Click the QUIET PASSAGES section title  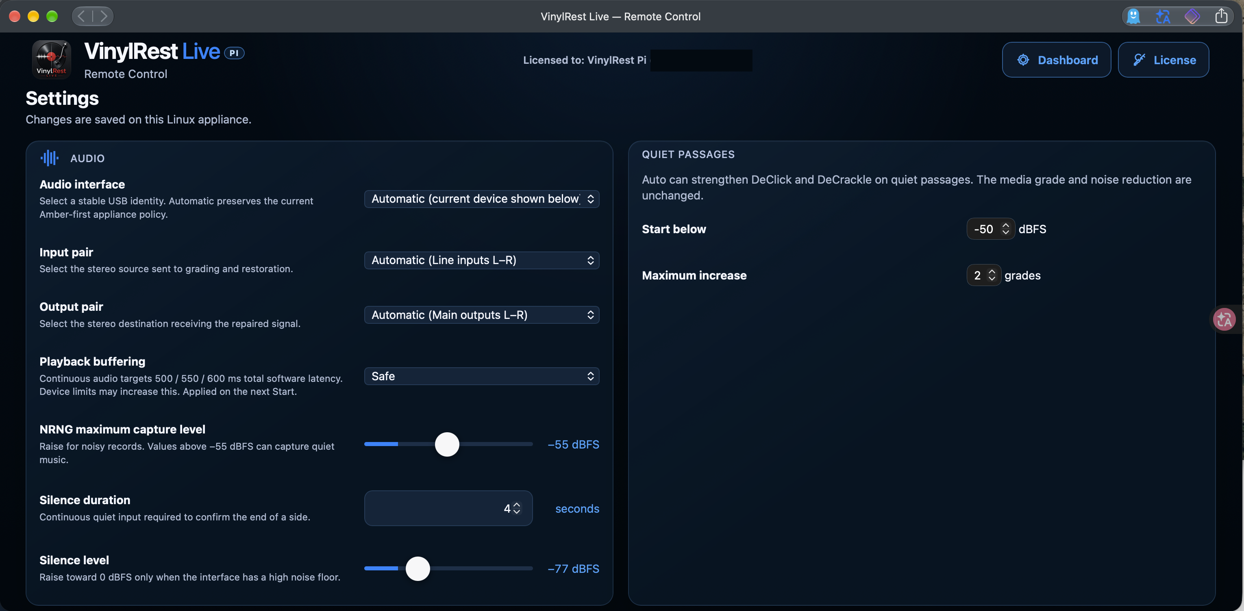pyautogui.click(x=688, y=154)
